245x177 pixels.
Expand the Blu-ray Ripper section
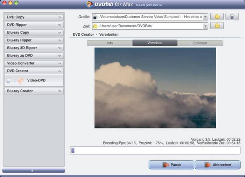click(x=34, y=40)
